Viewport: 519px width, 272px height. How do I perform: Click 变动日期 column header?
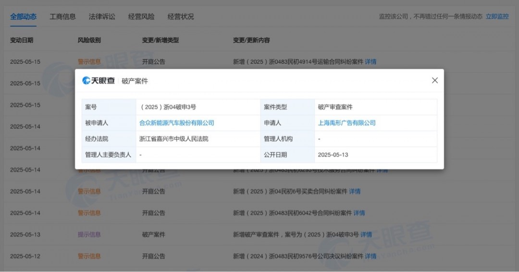[x=22, y=40]
